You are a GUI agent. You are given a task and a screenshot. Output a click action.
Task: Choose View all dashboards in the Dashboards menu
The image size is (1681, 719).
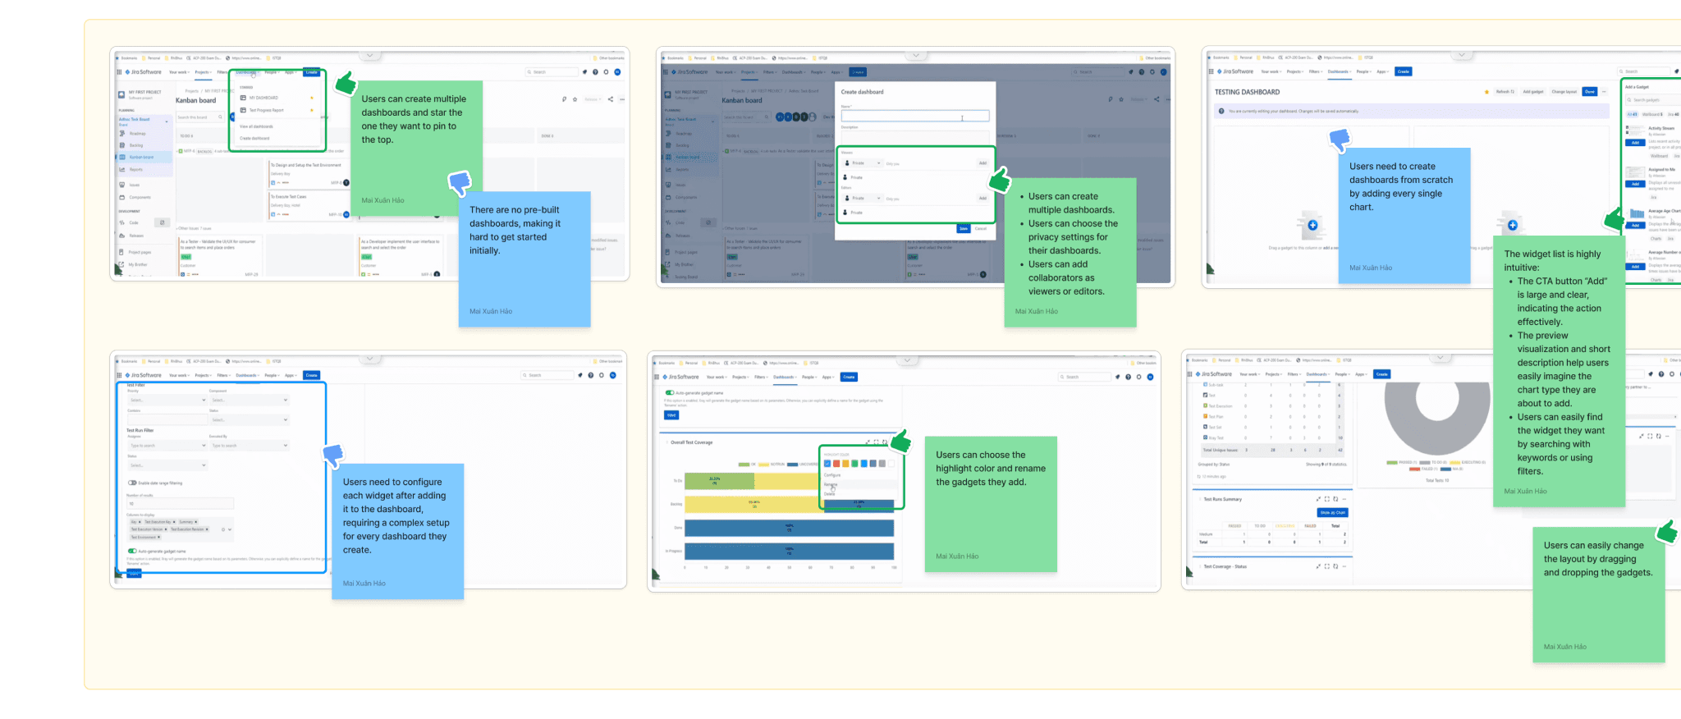pos(256,126)
